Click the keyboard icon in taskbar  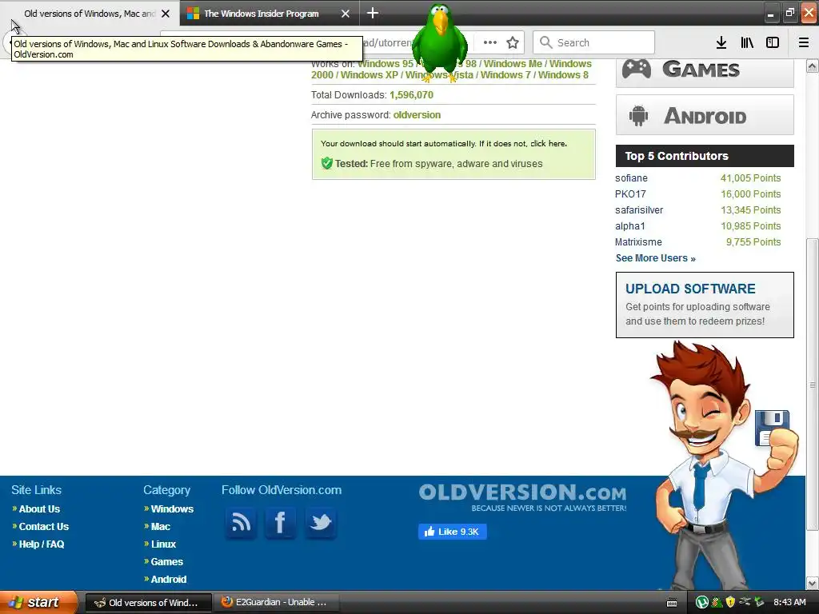tap(672, 603)
